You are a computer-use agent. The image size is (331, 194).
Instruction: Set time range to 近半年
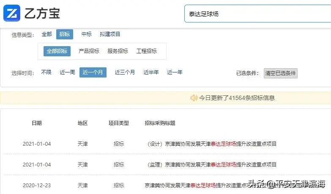[151, 72]
